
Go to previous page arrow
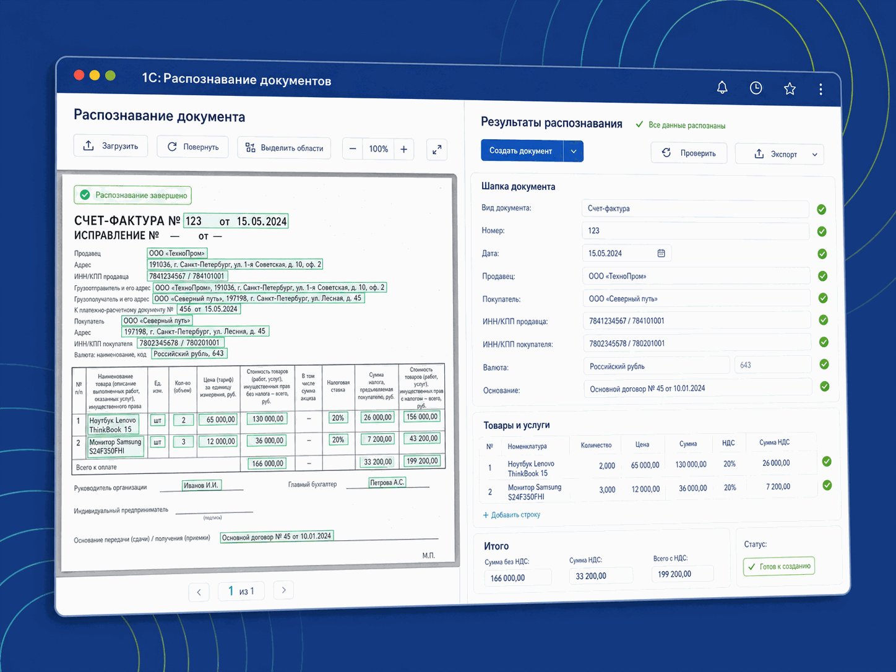(x=199, y=592)
